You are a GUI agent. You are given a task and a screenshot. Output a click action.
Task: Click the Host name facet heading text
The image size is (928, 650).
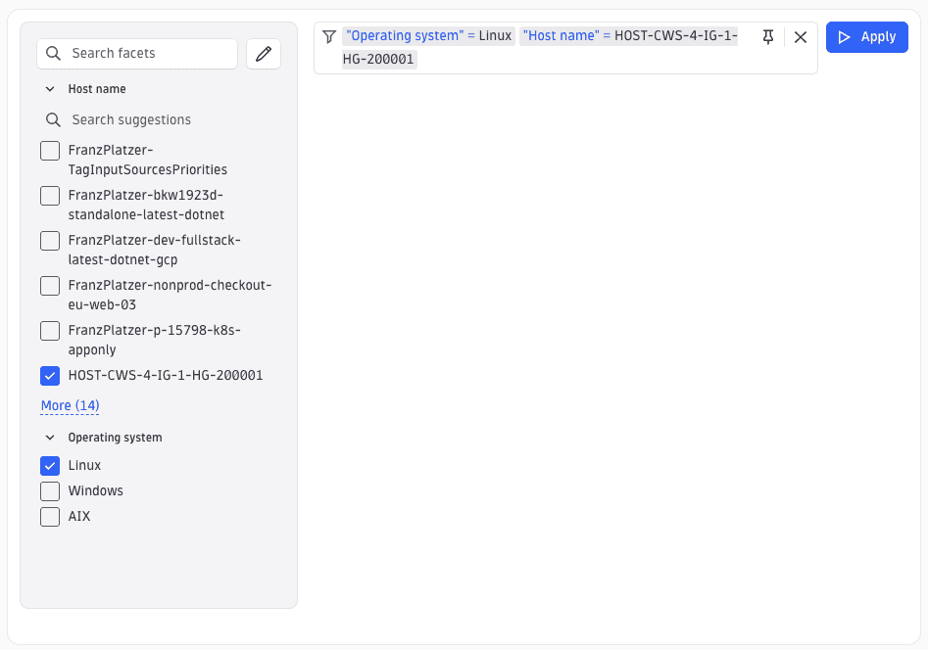point(96,89)
